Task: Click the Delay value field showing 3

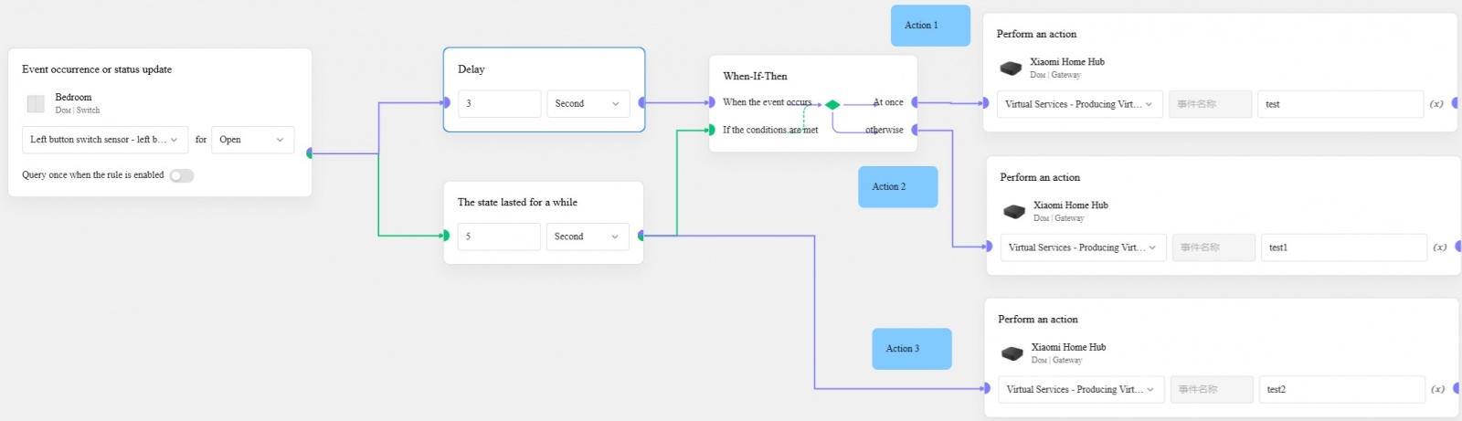Action: pyautogui.click(x=499, y=104)
